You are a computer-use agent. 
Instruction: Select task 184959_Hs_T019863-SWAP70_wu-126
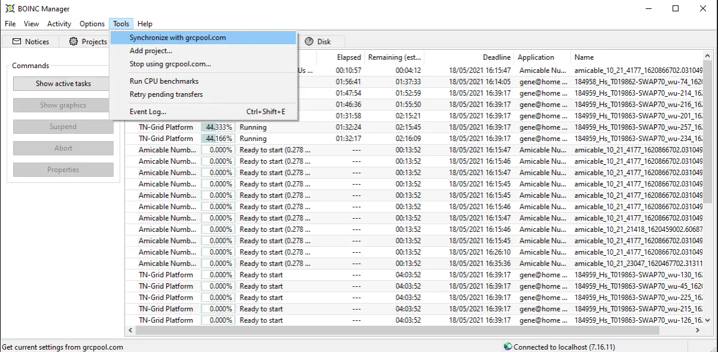638,320
